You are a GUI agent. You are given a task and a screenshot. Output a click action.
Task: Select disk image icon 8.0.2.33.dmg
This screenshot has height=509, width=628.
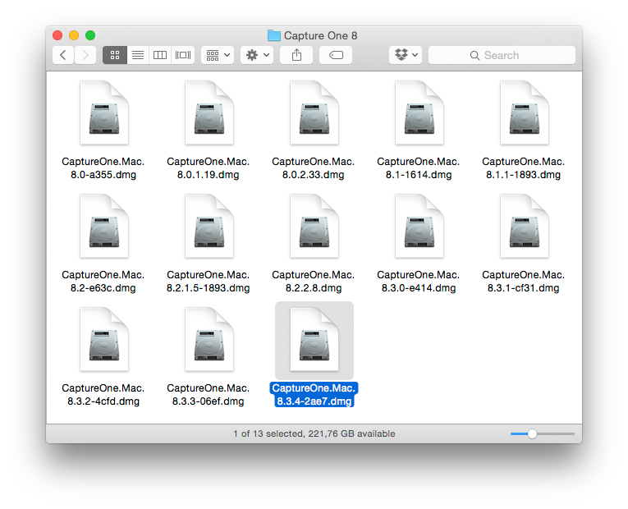(314, 113)
